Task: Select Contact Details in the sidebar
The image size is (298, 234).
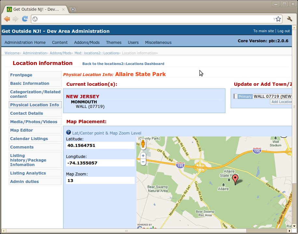Action: click(x=26, y=113)
